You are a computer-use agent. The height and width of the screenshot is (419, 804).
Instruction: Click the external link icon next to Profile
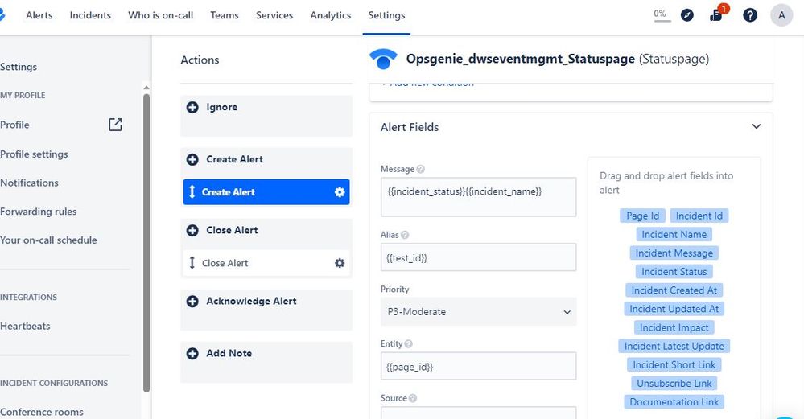tap(115, 125)
